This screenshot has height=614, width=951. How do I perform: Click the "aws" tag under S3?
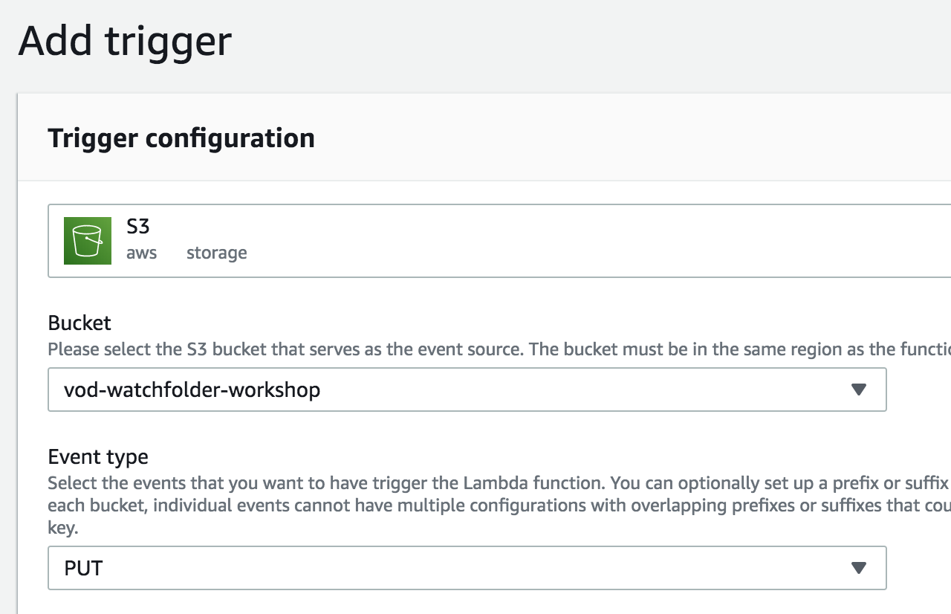coord(141,253)
